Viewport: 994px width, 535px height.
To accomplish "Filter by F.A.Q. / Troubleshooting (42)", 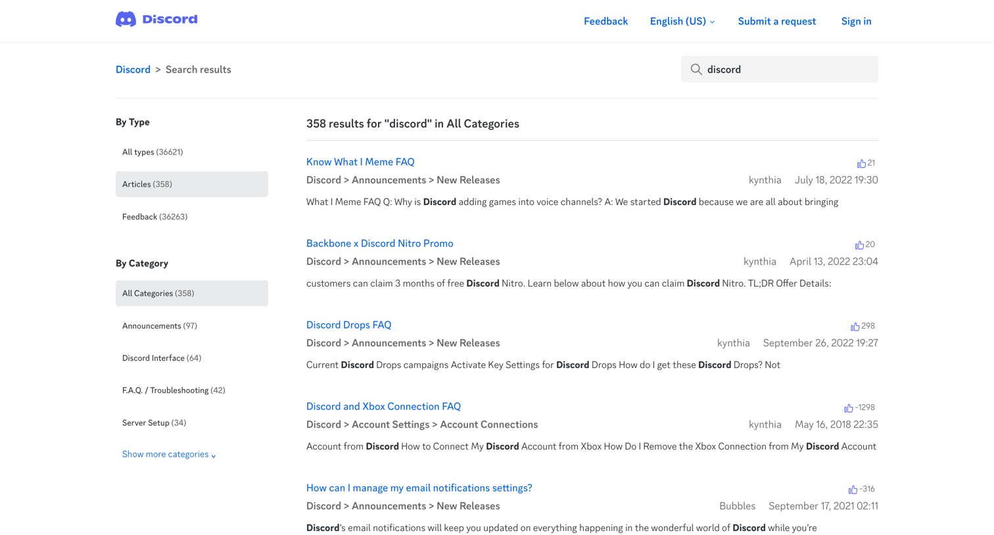I will (x=191, y=390).
